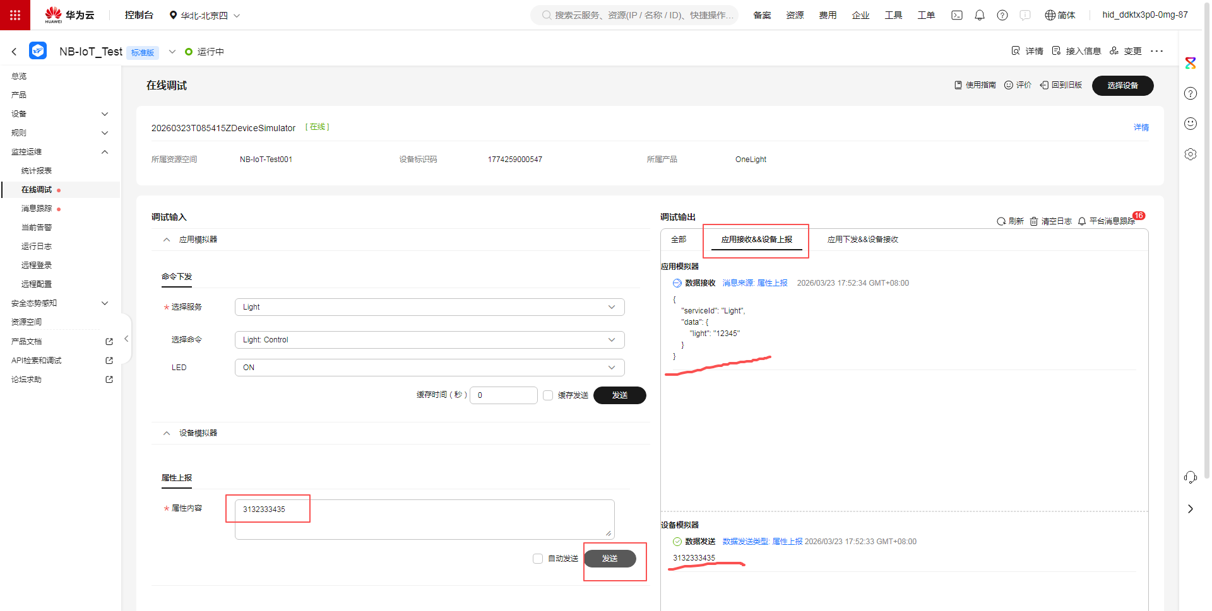Open 总览 in the sidebar
The height and width of the screenshot is (611, 1212).
pyautogui.click(x=19, y=76)
